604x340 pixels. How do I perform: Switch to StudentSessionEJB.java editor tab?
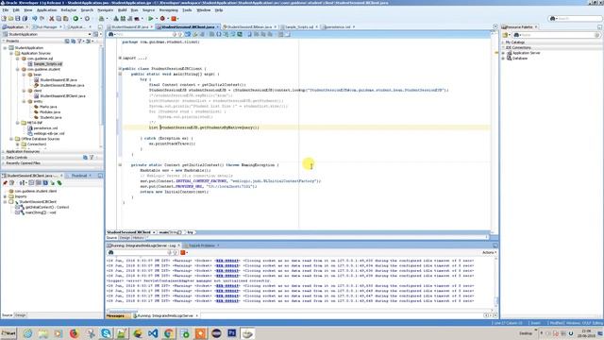tap(130, 27)
